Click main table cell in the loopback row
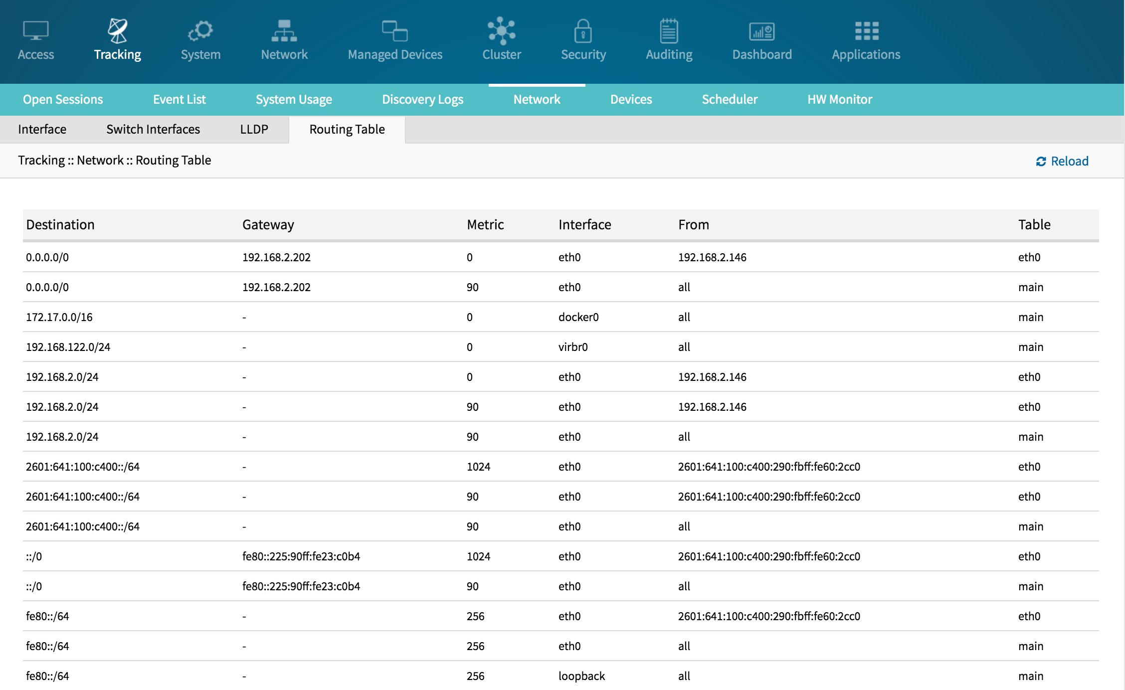This screenshot has width=1125, height=690. tap(1031, 676)
